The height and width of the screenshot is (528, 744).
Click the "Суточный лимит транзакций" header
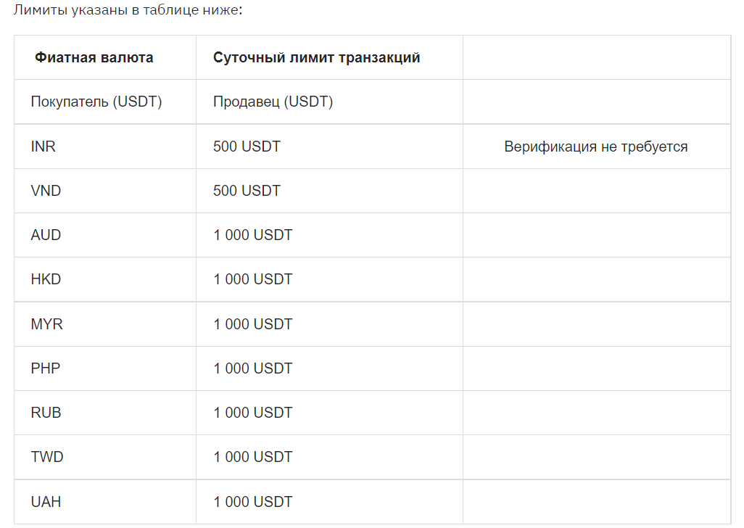click(316, 58)
